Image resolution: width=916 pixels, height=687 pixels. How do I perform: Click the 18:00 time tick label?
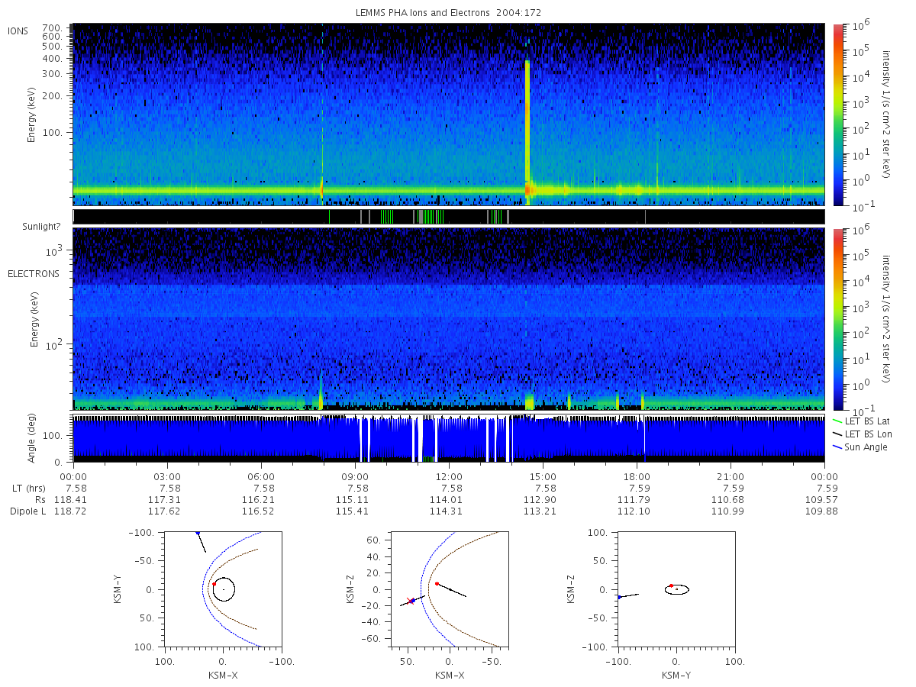(x=637, y=476)
